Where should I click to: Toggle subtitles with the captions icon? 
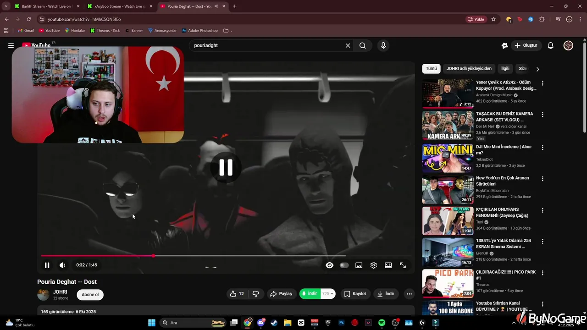(359, 265)
